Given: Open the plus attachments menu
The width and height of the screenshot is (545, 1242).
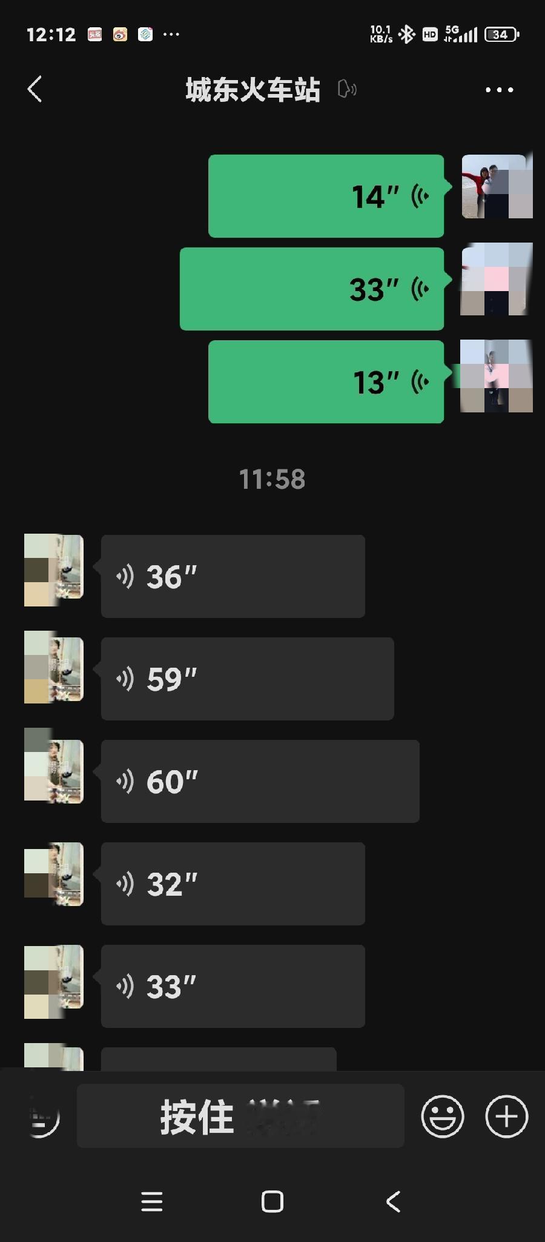Looking at the screenshot, I should [507, 1116].
